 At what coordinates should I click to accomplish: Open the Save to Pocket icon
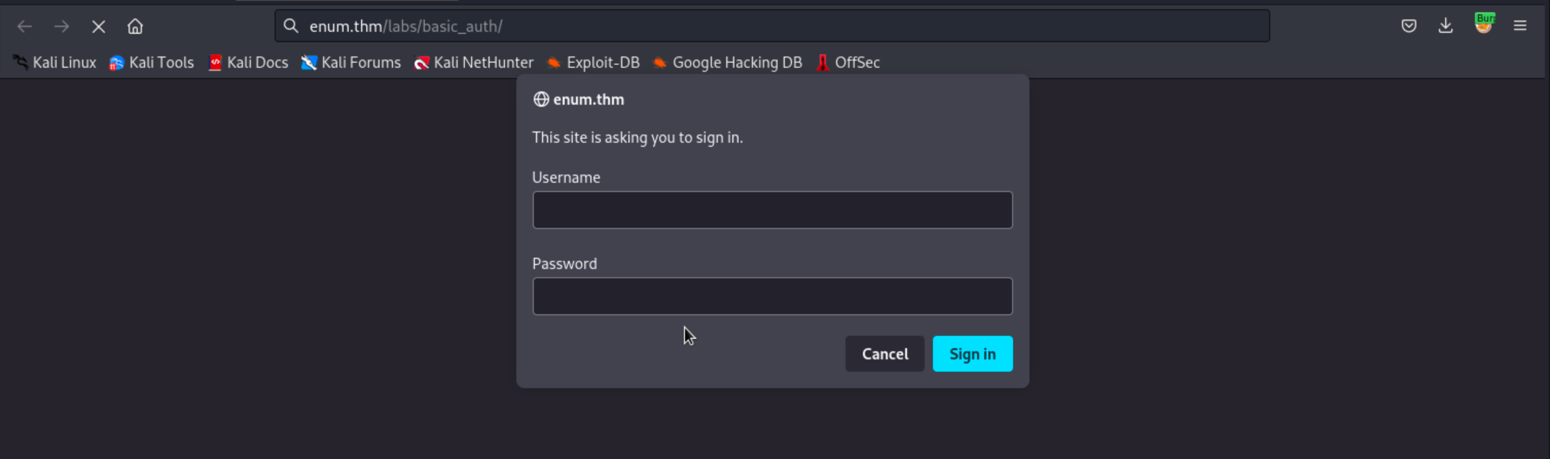[1409, 26]
